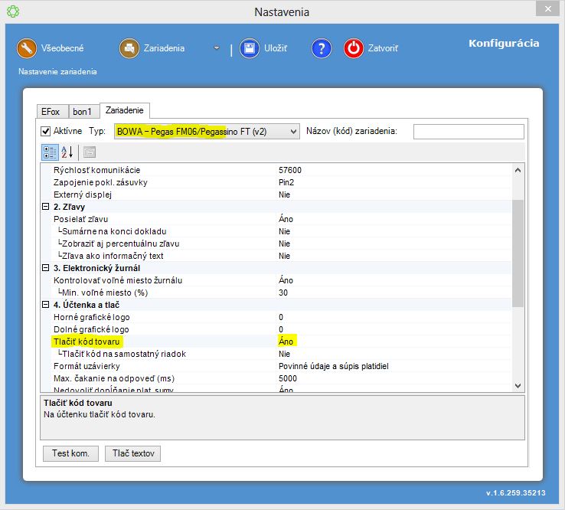
Task: Select the Zariadenie tab
Action: [x=125, y=110]
